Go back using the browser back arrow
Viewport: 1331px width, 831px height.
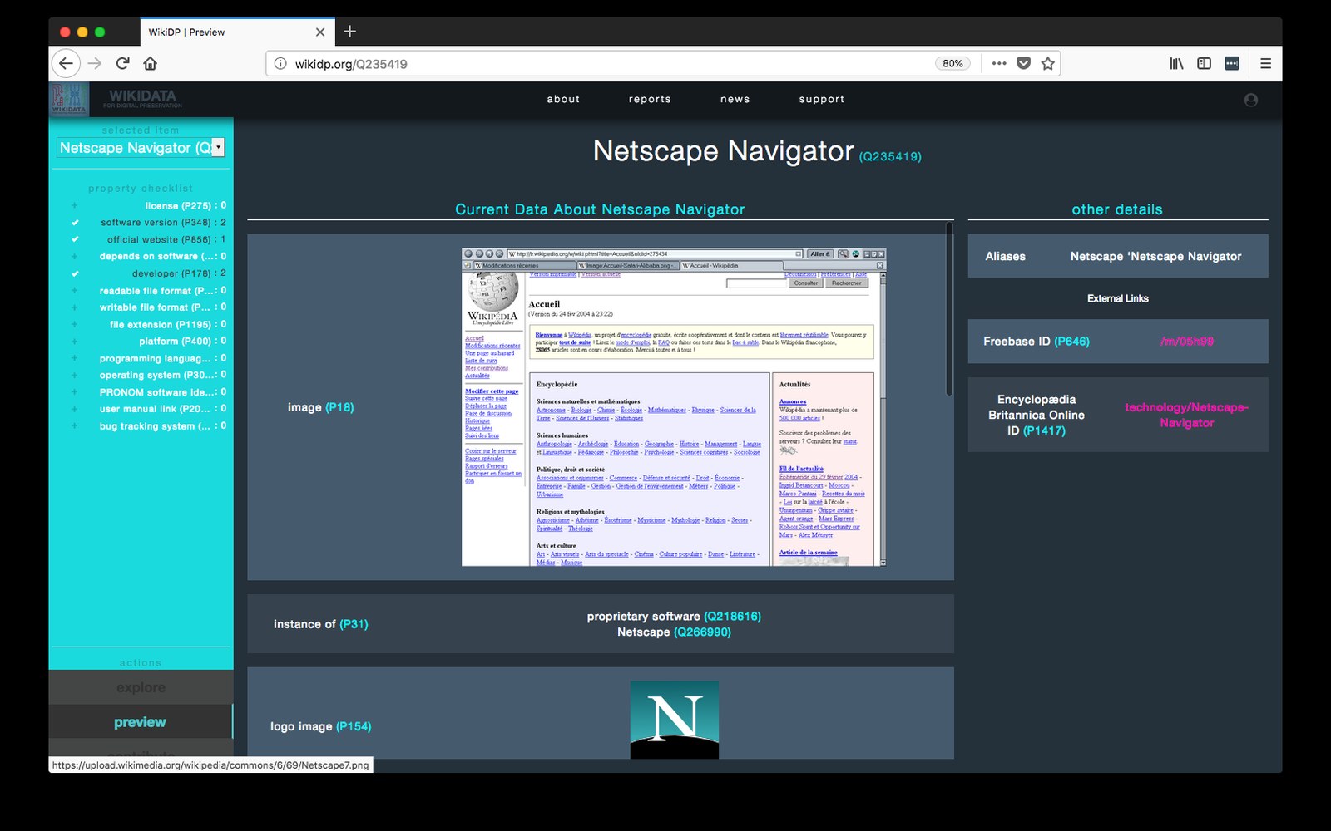pos(66,63)
